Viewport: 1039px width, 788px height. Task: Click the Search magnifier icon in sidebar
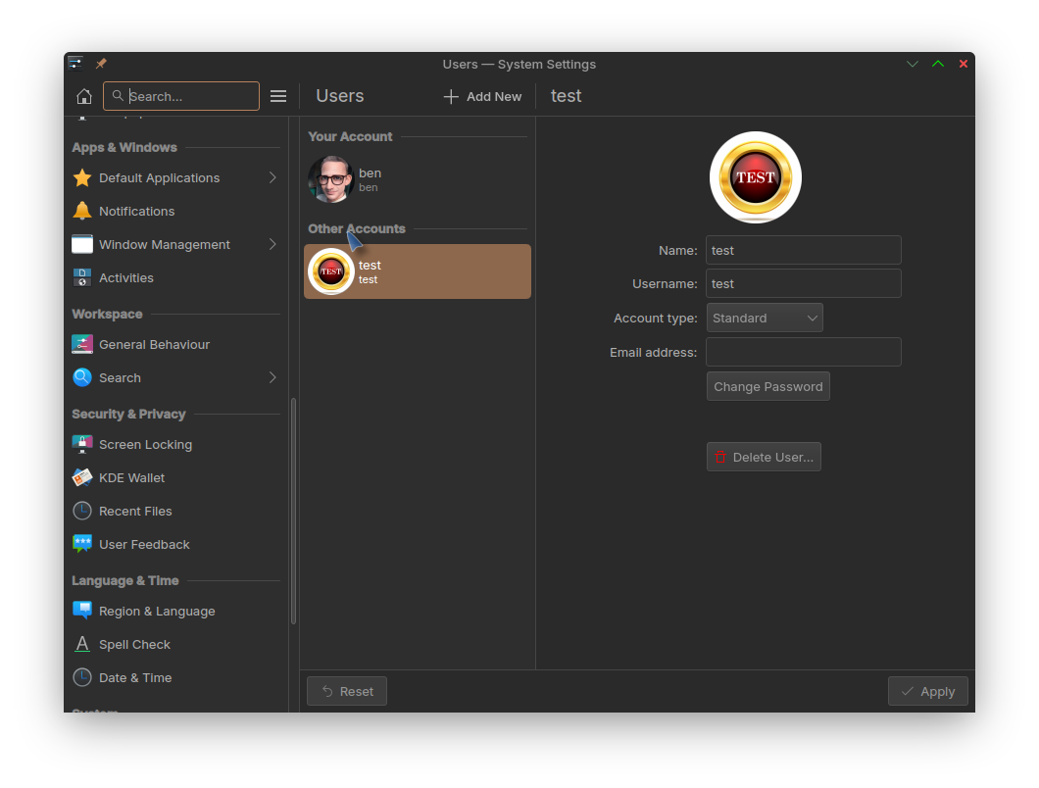pos(82,377)
